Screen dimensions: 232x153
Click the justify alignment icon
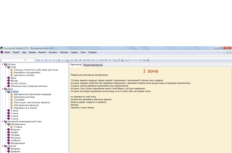[88, 60]
